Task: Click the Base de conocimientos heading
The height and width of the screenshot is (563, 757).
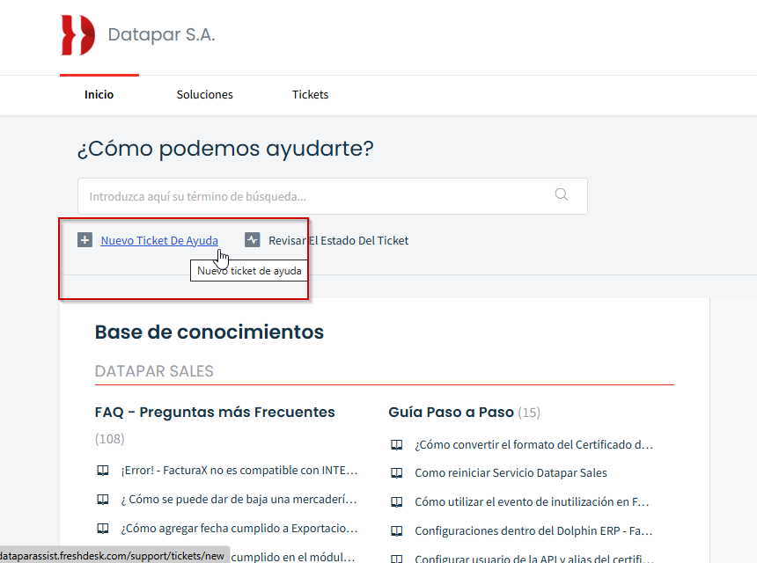Action: [209, 332]
